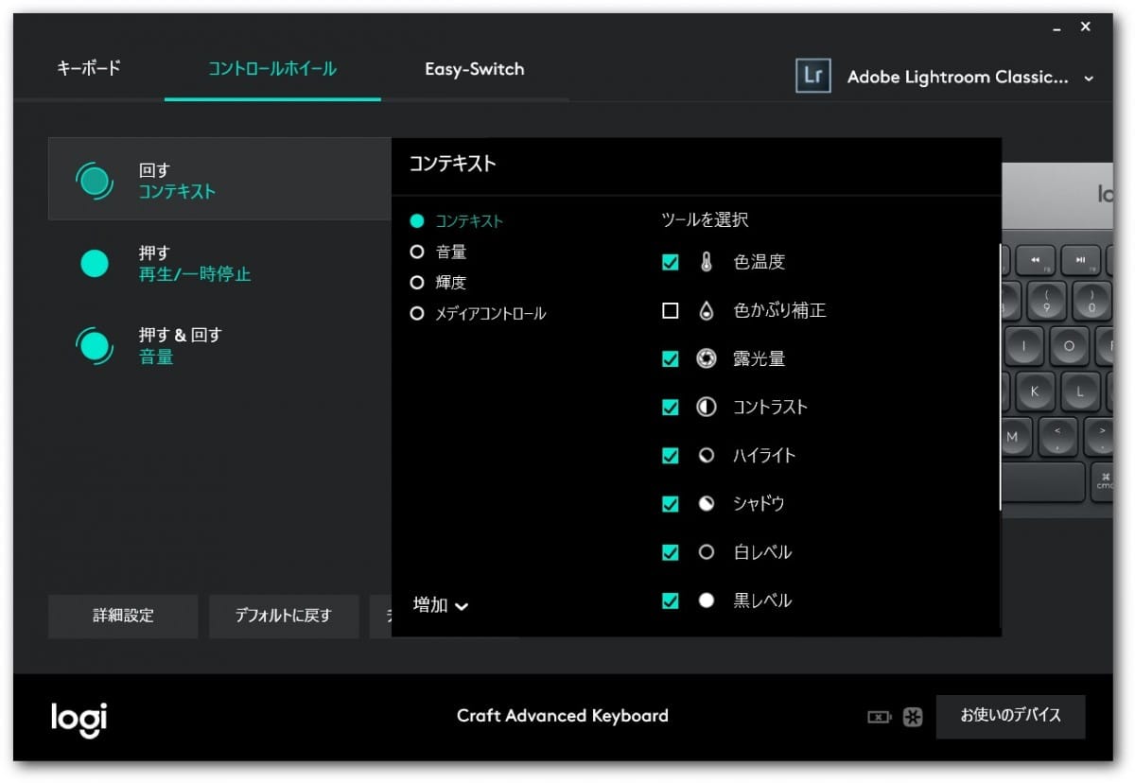The image size is (1135, 783).
Task: Select the 音量 radio button
Action: [416, 252]
